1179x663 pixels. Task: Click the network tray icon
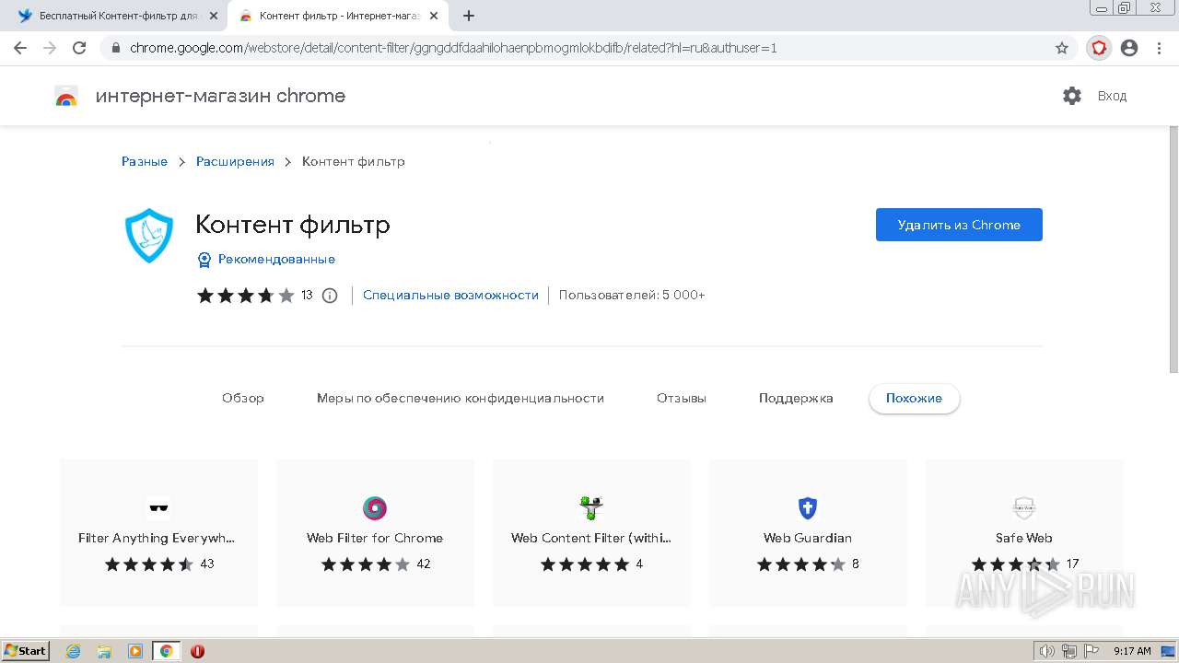pyautogui.click(x=1069, y=651)
